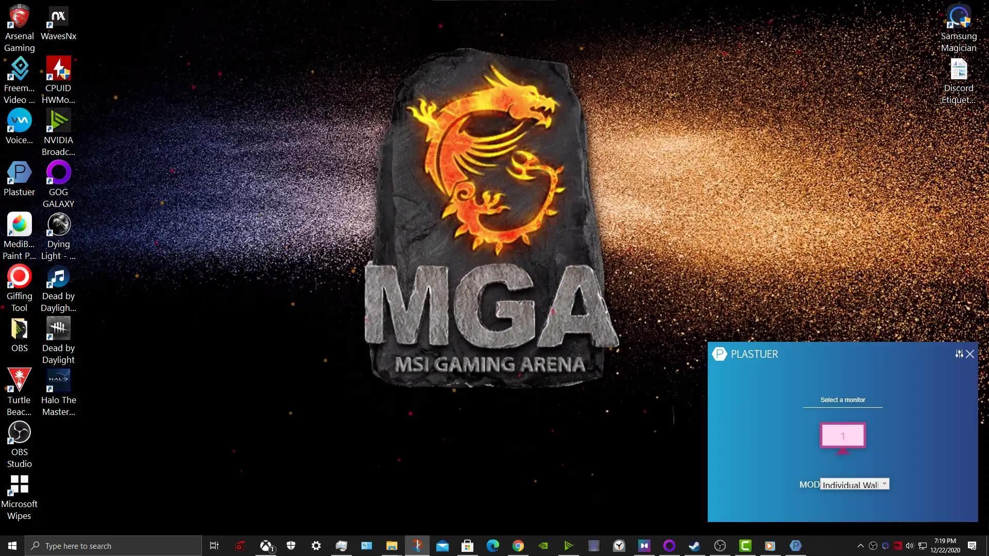Open WavesNx desktop shortcut

(58, 23)
